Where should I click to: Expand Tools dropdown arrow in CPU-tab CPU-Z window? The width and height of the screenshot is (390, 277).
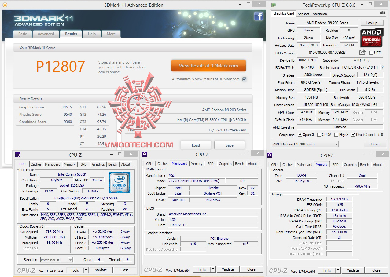[x=86, y=270]
